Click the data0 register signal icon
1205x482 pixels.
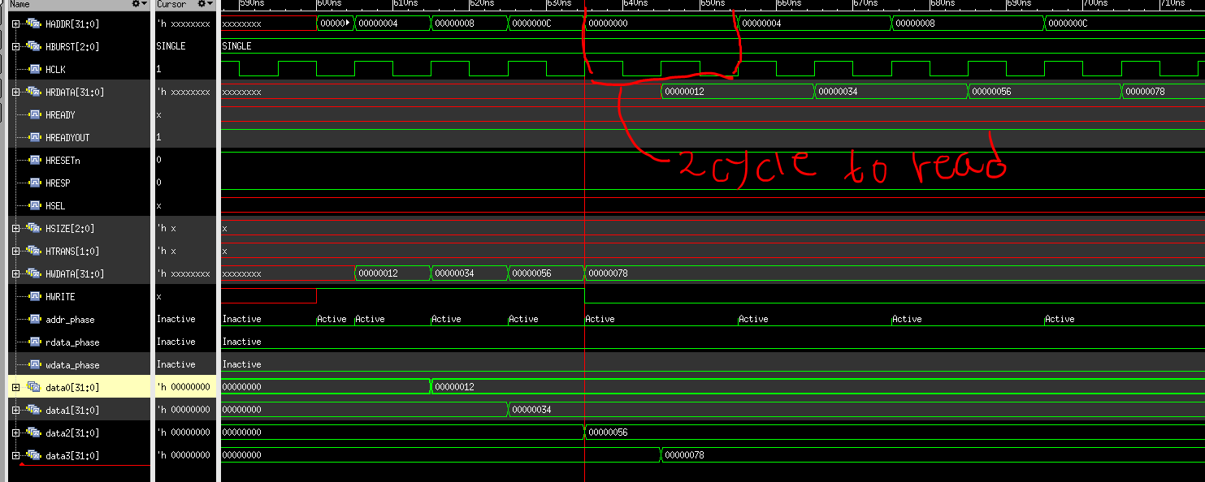tap(33, 387)
